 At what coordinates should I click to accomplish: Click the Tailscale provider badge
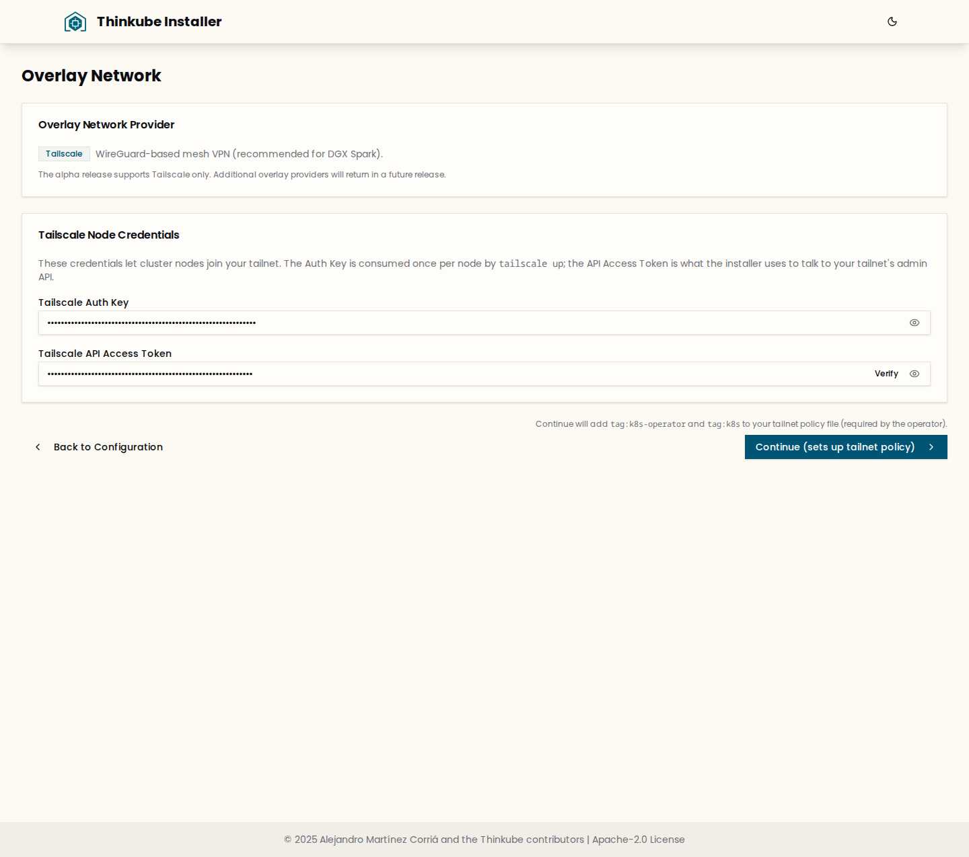[64, 154]
